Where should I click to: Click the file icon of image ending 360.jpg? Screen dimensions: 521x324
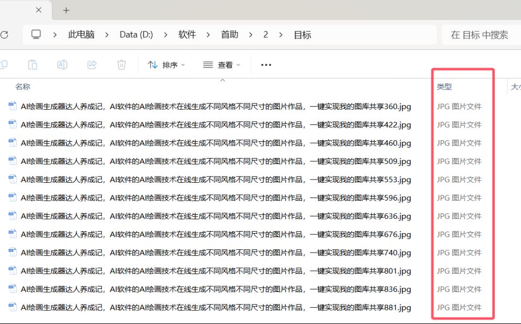coord(13,107)
